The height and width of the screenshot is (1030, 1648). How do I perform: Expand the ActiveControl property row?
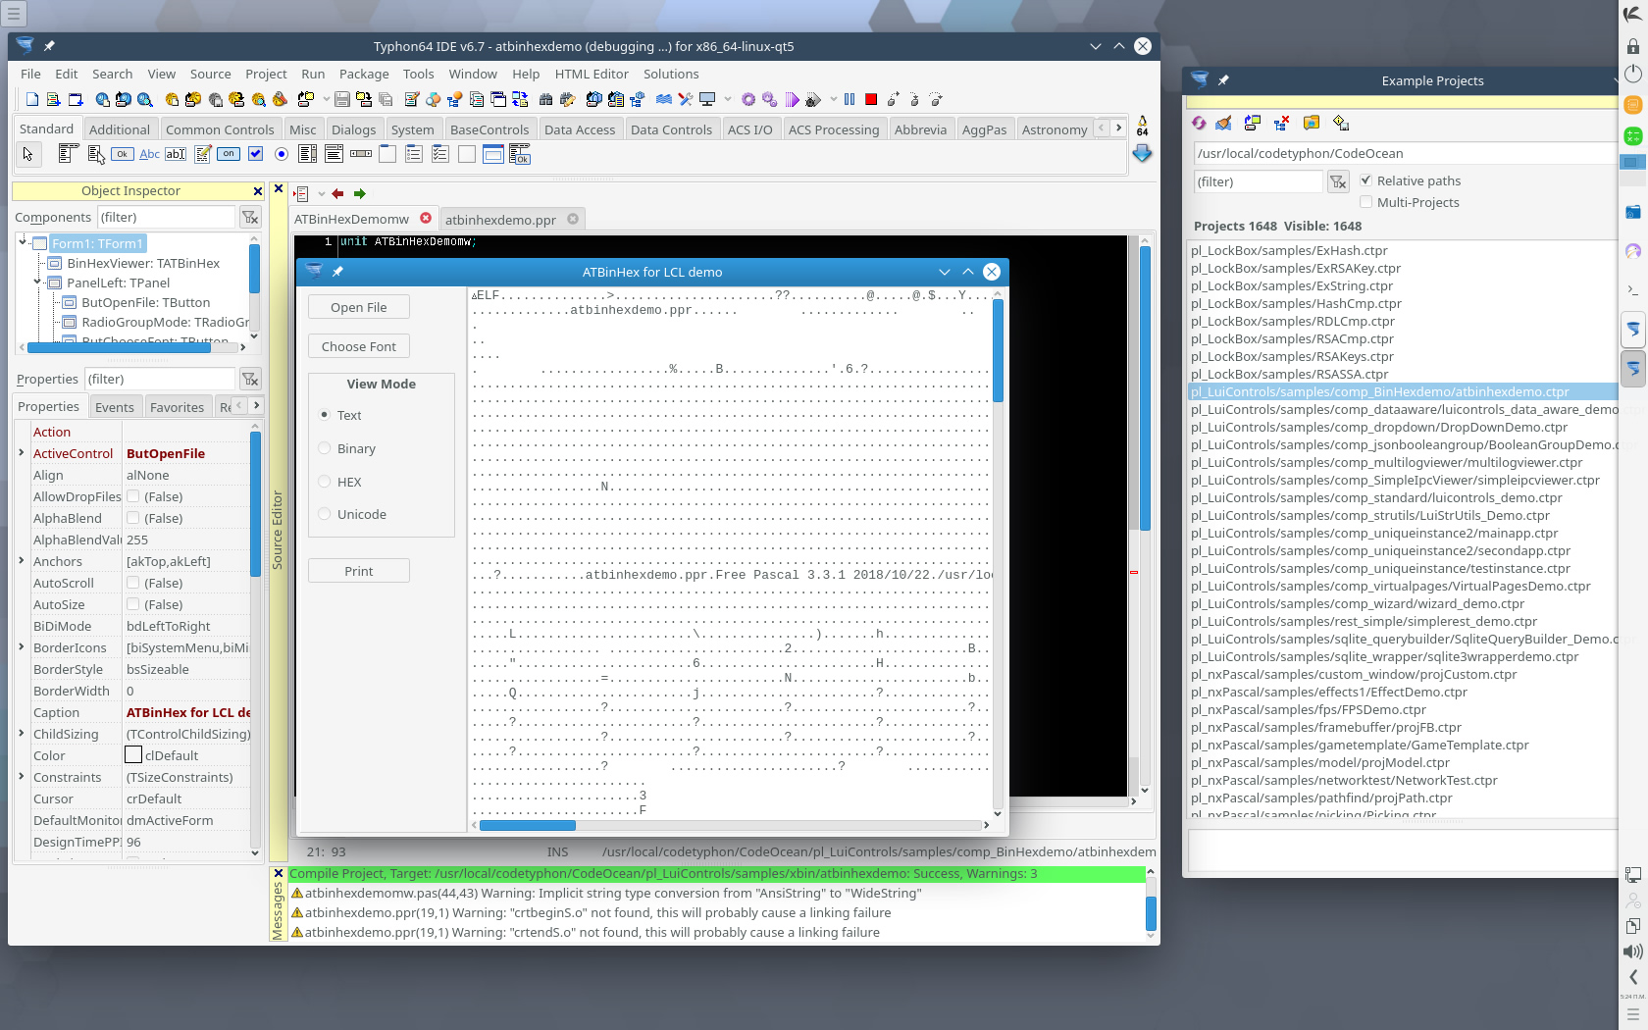tap(22, 453)
